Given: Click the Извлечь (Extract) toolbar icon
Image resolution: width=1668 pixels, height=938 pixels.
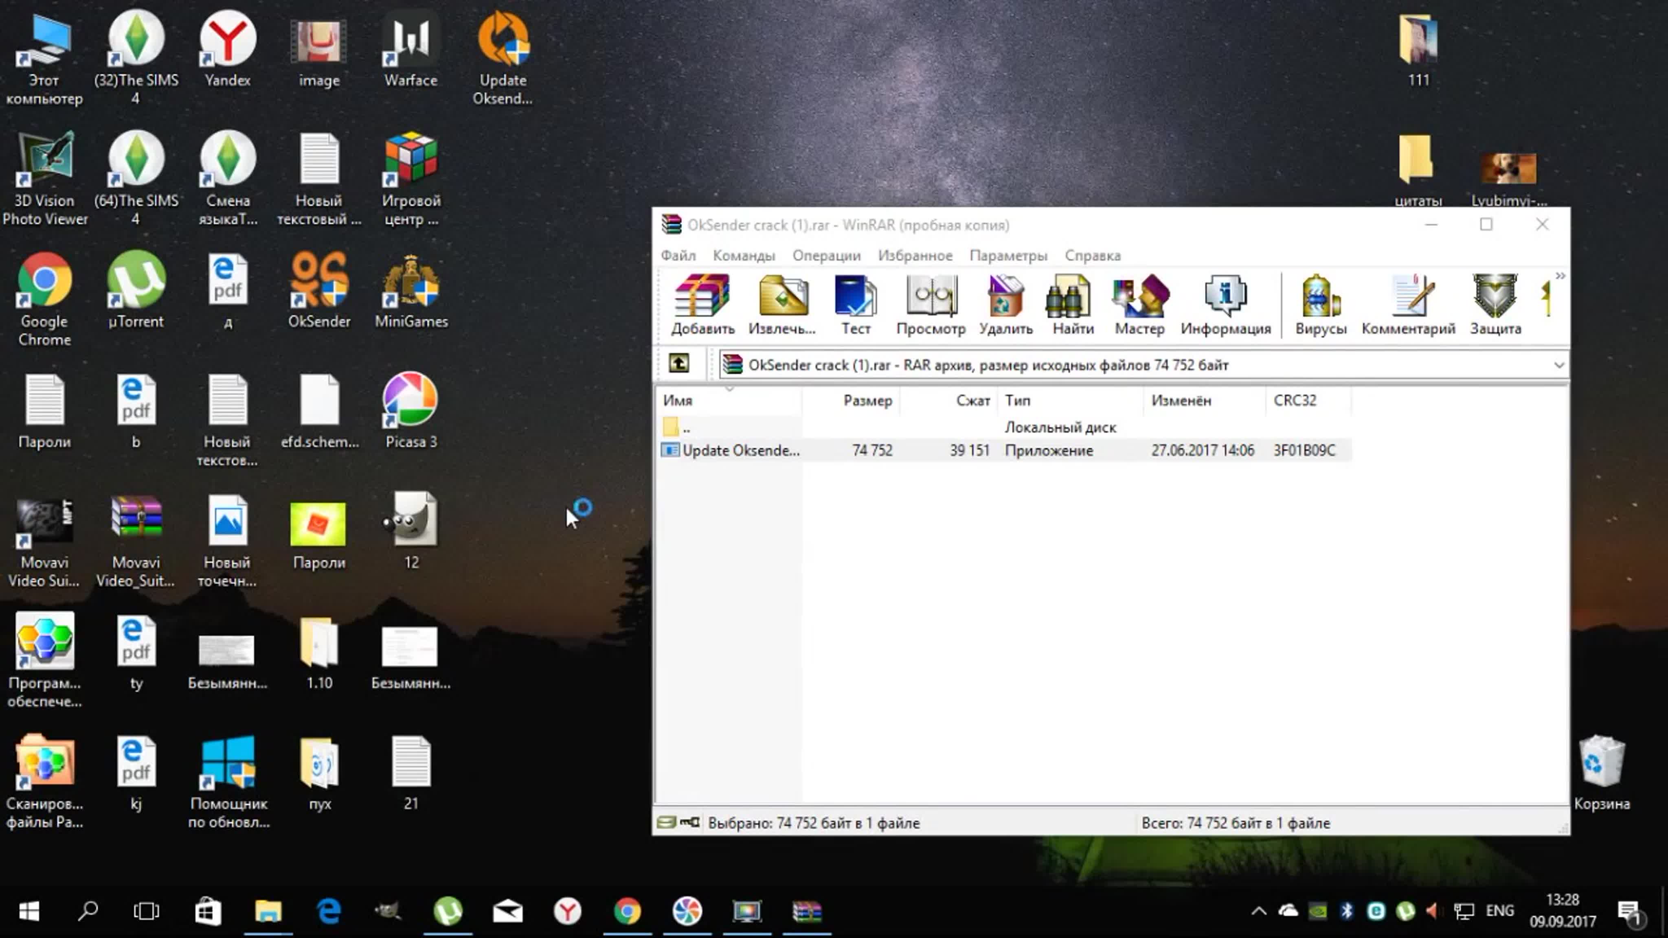Looking at the screenshot, I should pos(782,304).
